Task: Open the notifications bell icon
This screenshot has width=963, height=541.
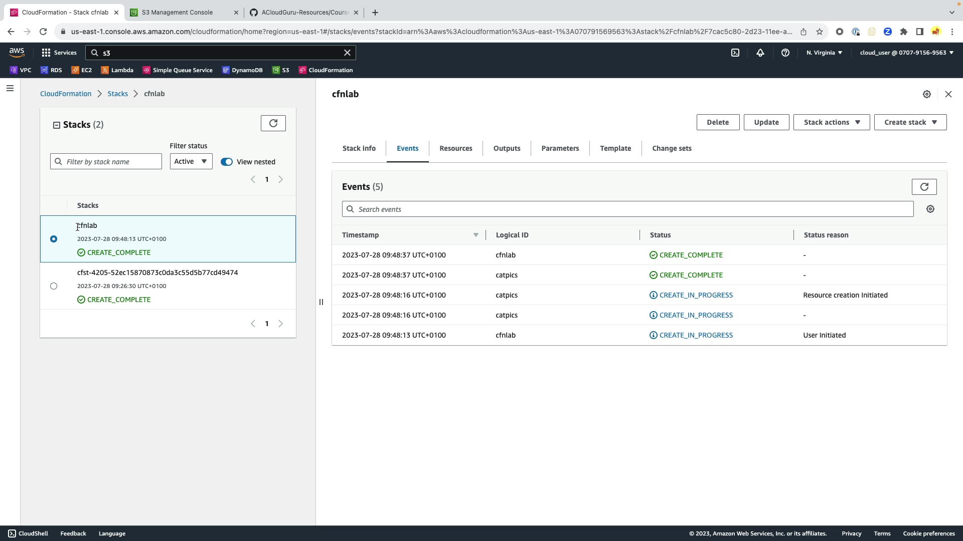Action: coord(760,53)
